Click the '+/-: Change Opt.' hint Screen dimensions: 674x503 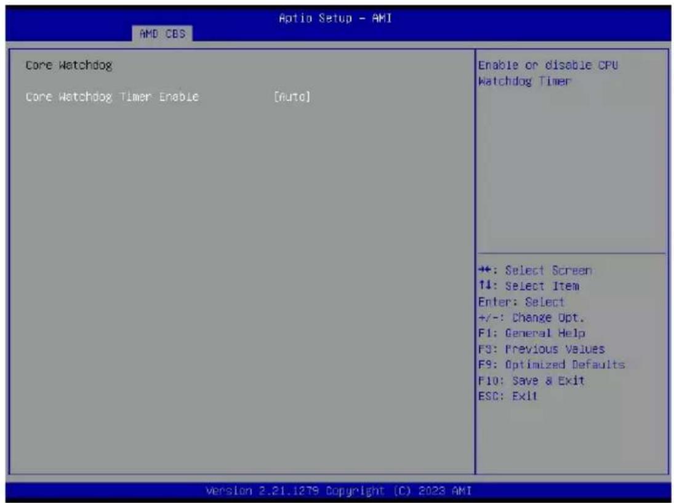(x=531, y=318)
